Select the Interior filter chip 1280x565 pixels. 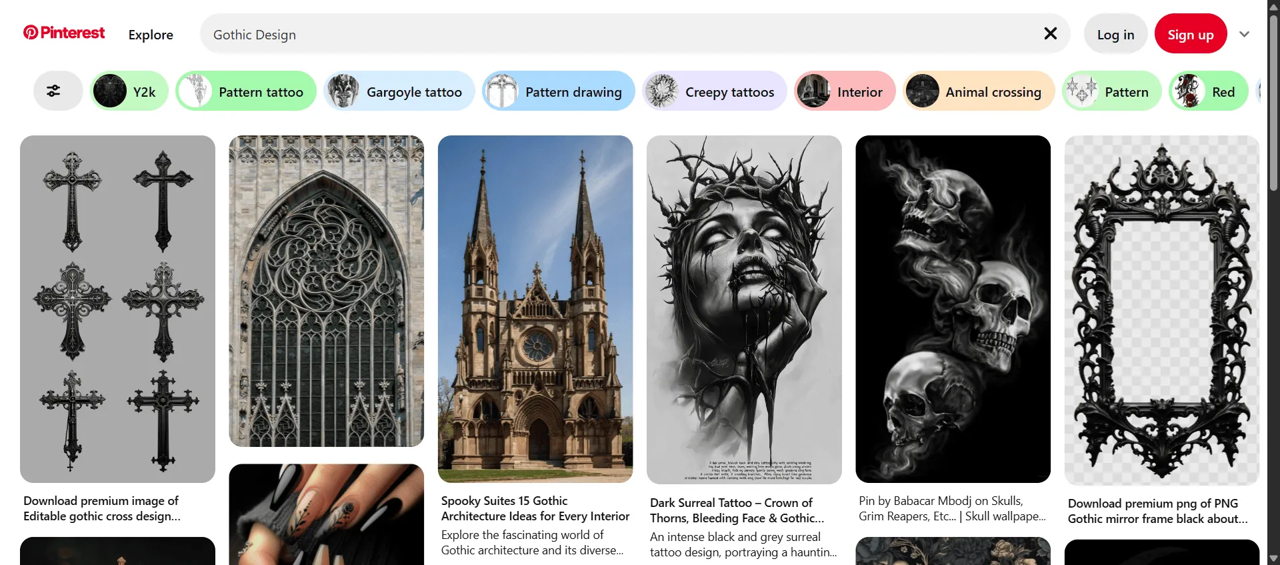[x=845, y=91]
